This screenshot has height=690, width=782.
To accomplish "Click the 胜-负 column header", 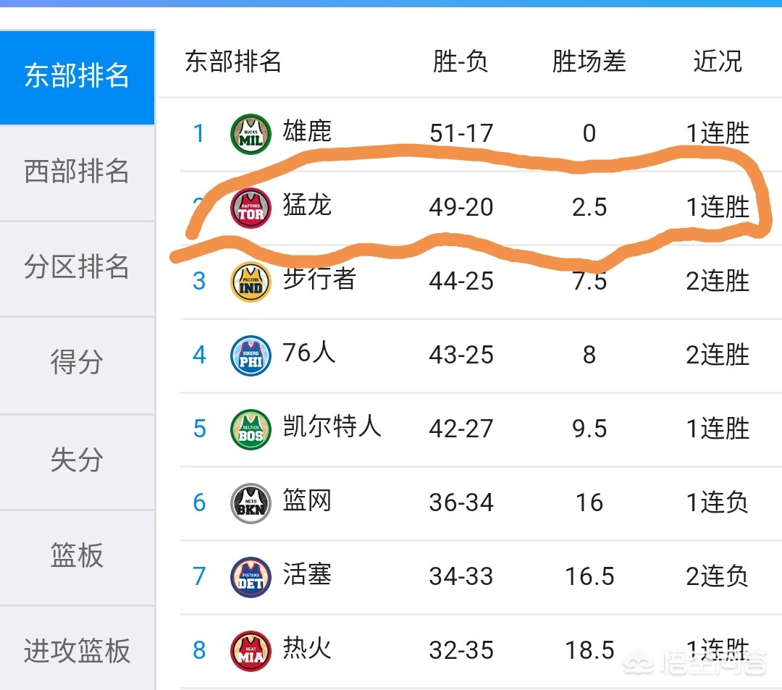I will point(461,62).
